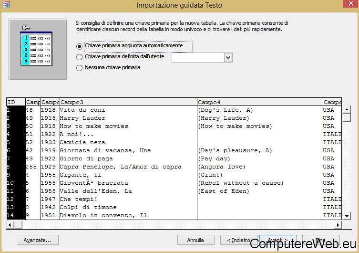Click the cell 'Che tempi!'
Screen dimensions: 359x253
(128, 199)
